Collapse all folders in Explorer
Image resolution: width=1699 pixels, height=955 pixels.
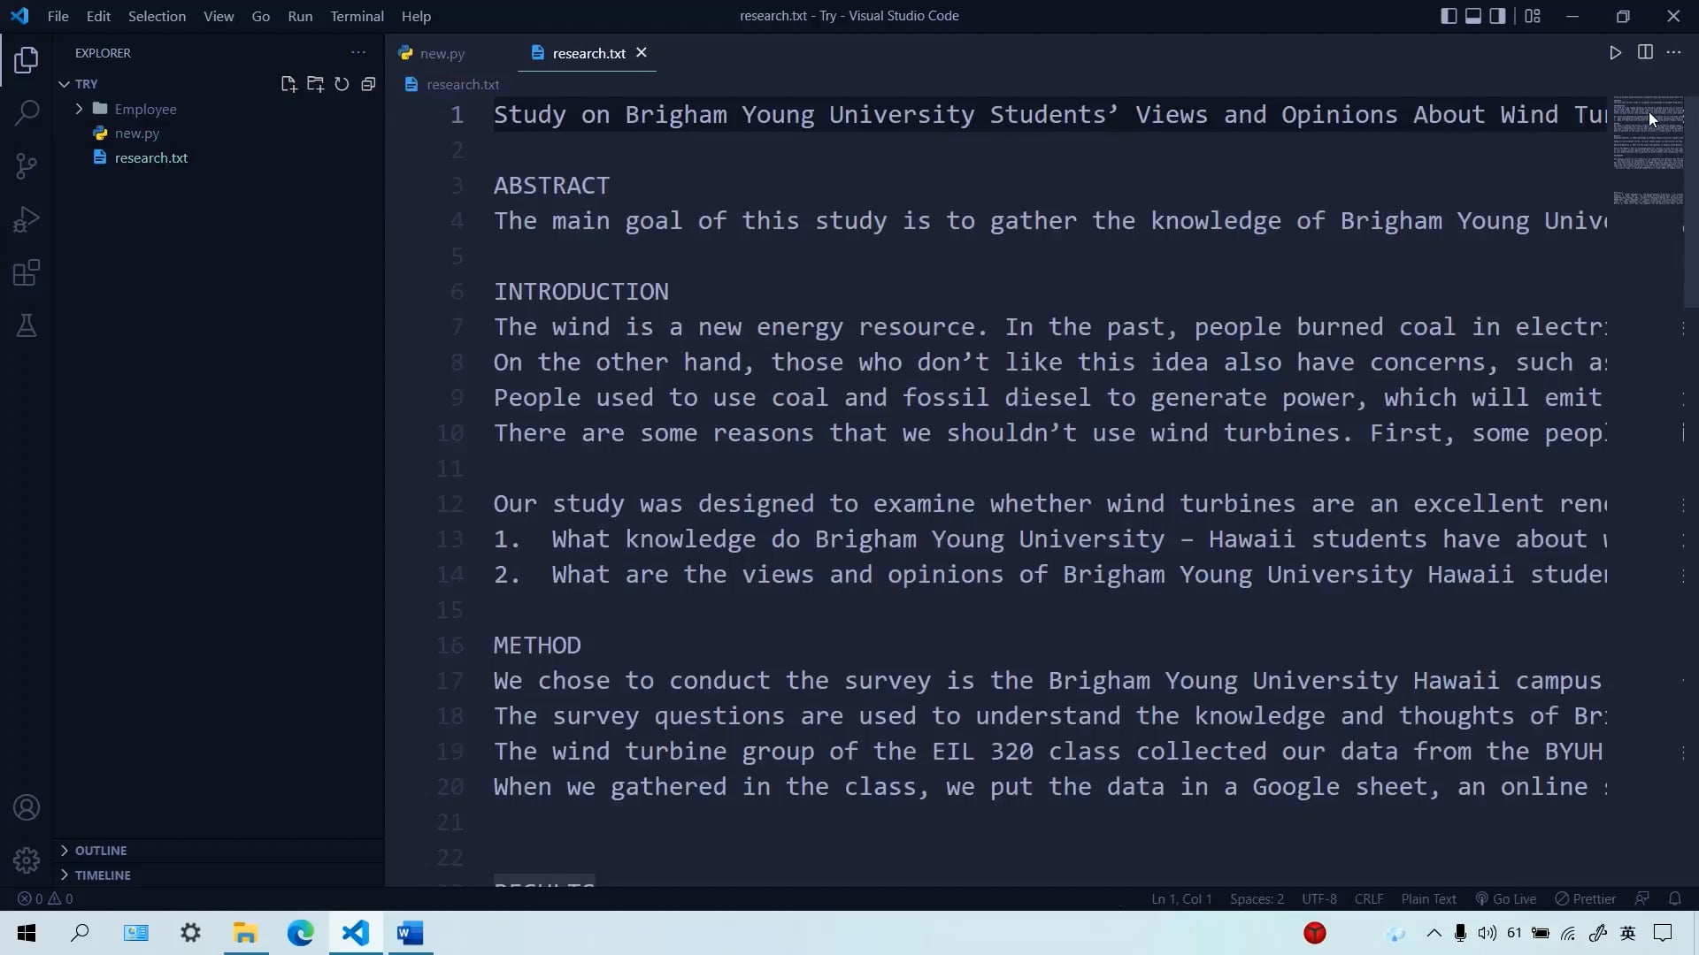(x=368, y=84)
